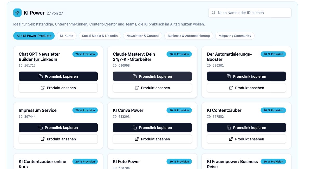Viewport: 312px width, 169px height.
Task: Click 20 % Provision badge on Automatisierungs-Booster
Action: coord(273,54)
